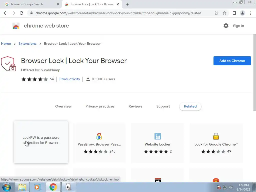
Task: Open the Productivity category link
Action: [x=70, y=79]
